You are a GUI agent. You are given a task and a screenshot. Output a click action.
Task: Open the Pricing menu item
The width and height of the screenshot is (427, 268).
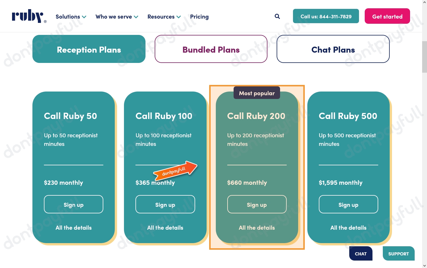pos(199,16)
